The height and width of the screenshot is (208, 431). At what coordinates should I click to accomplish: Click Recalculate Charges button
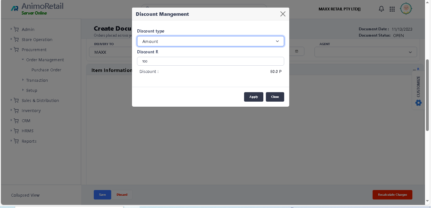point(392,195)
